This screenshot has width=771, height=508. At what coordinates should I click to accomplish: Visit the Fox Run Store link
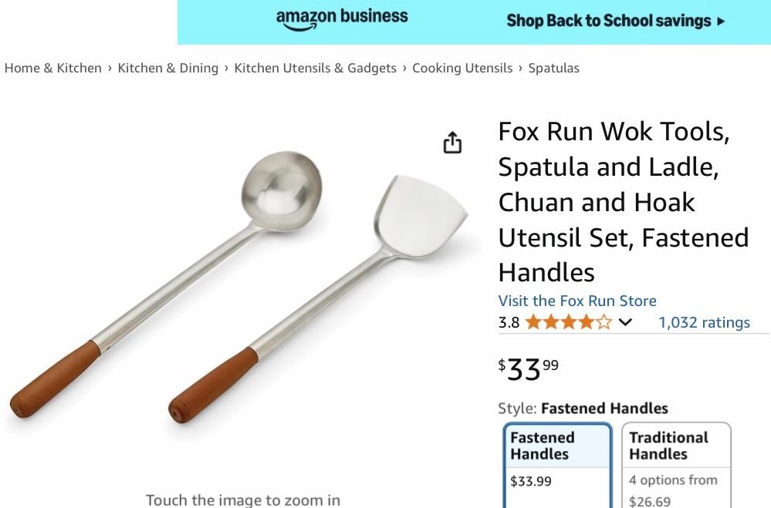tap(577, 301)
